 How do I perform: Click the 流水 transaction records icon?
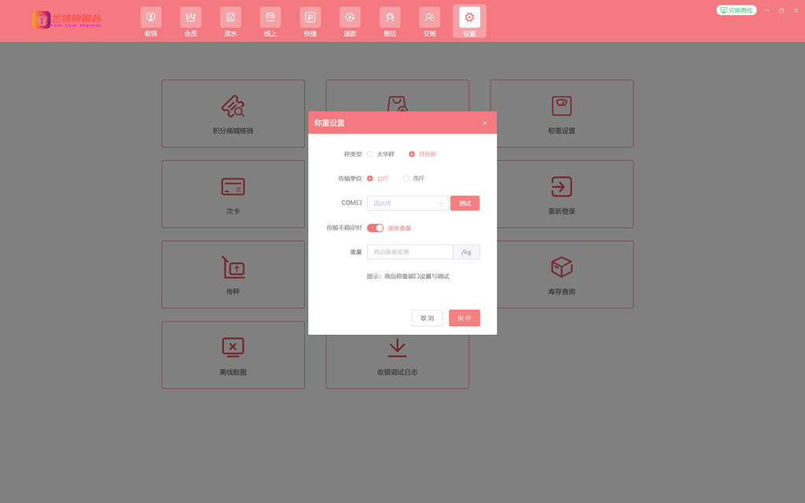click(x=230, y=17)
